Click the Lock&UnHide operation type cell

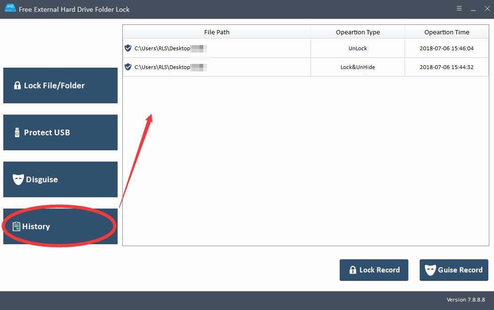(x=358, y=67)
